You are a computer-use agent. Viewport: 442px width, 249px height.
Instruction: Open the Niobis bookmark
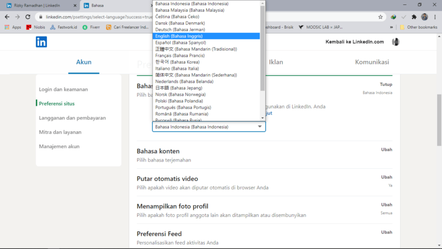35,27
